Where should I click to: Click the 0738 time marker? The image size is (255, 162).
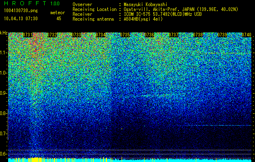pos(198,35)
